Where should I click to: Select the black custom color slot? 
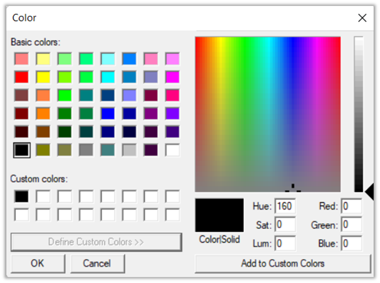coord(21,196)
